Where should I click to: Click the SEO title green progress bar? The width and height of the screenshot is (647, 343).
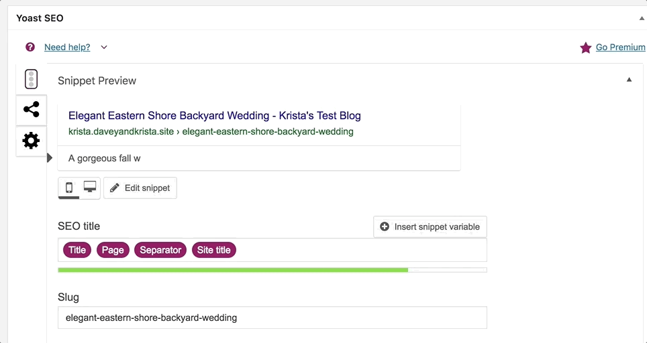tap(272, 270)
